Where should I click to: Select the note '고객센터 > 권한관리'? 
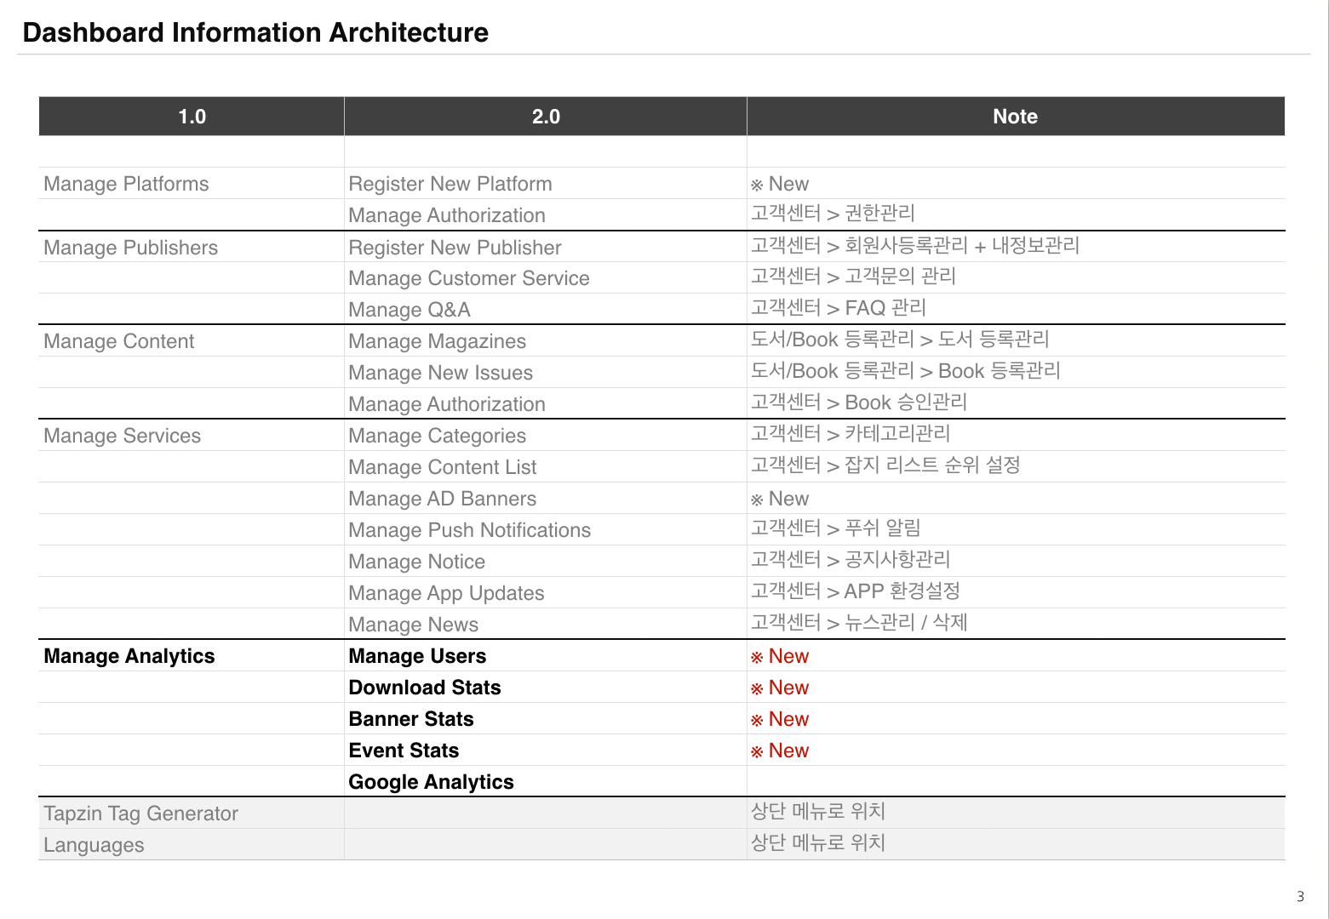click(833, 213)
